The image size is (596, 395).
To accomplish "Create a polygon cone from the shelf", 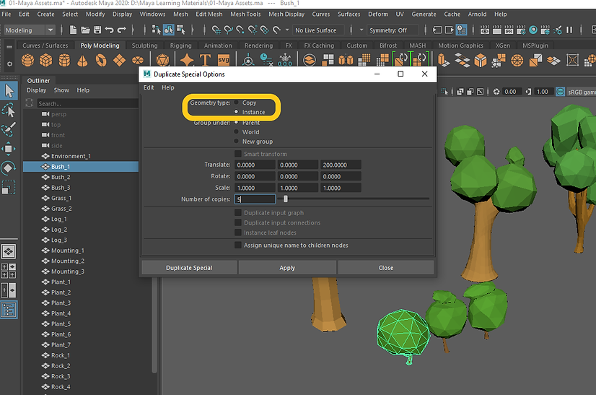I will click(82, 60).
